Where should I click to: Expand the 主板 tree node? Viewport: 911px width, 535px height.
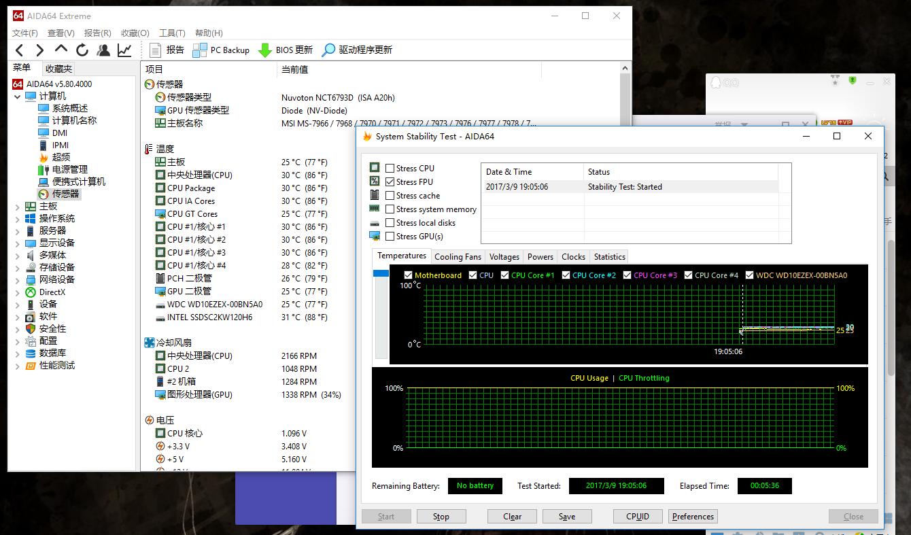pyautogui.click(x=18, y=207)
